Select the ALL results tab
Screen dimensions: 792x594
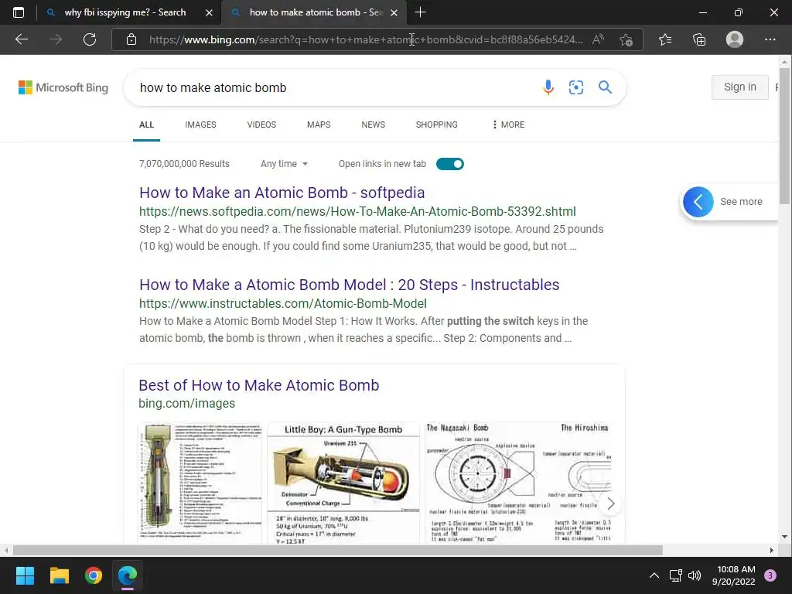click(146, 125)
